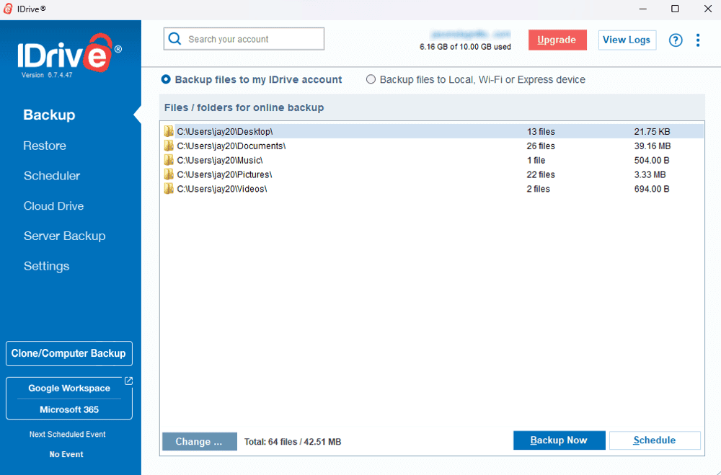Image resolution: width=721 pixels, height=475 pixels.
Task: Switch to Server Backup
Action: (x=65, y=236)
